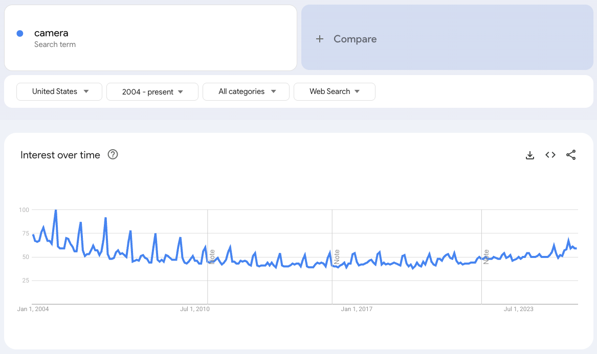The width and height of the screenshot is (597, 354).
Task: Open the All categories dropdown
Action: point(246,91)
